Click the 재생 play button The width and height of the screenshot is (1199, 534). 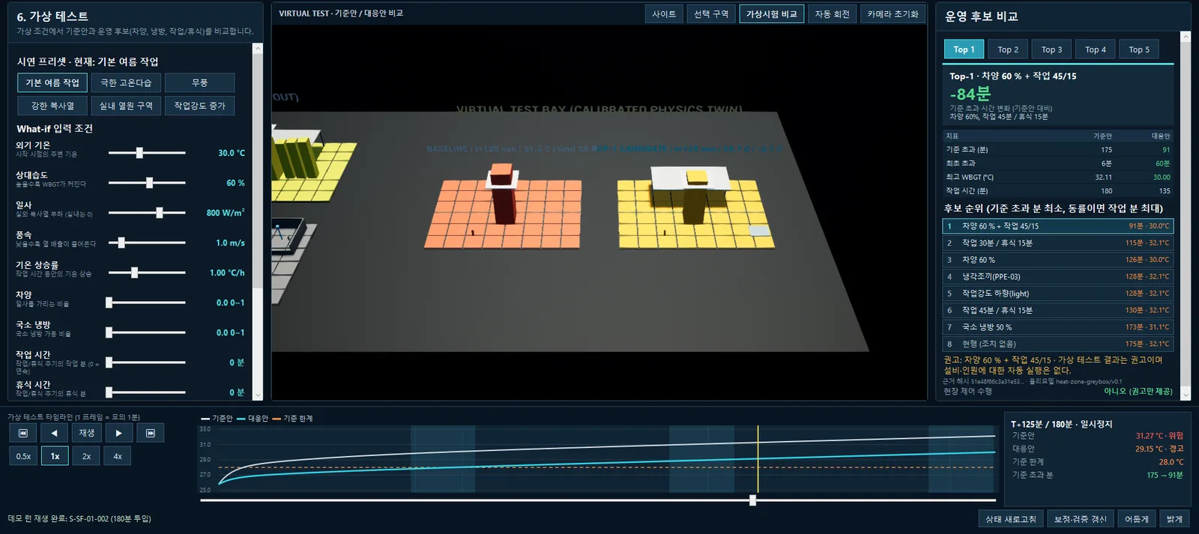tap(87, 433)
